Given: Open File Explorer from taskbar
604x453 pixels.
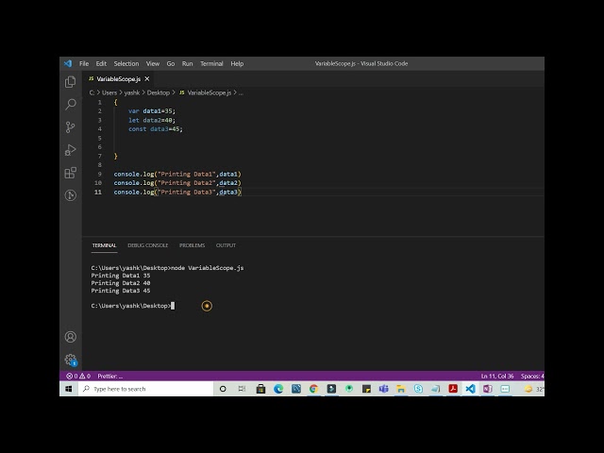Looking at the screenshot, I should point(401,389).
